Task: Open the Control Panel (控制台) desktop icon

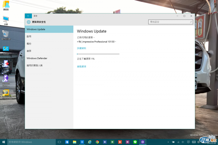Action: 6,50
